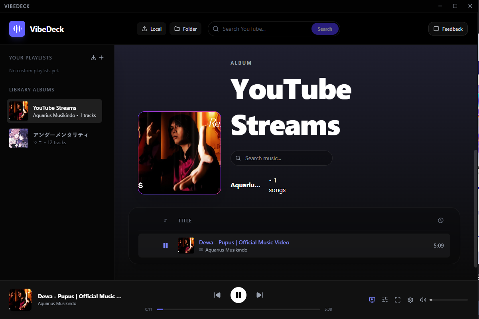Click the import playlist download icon

click(93, 57)
